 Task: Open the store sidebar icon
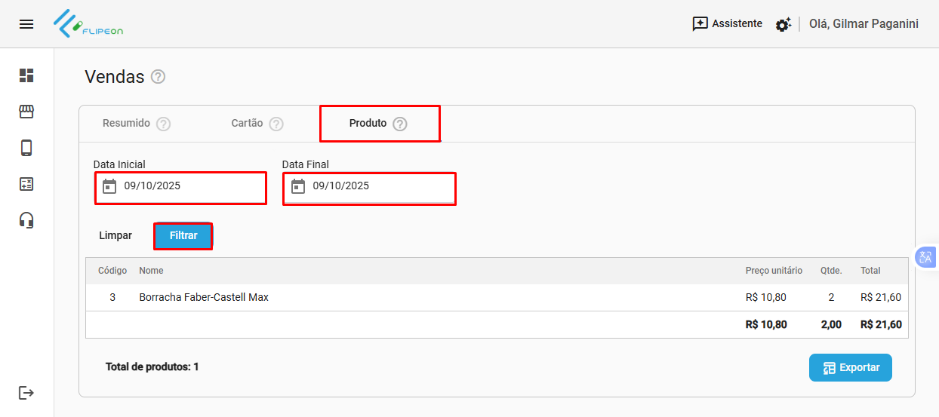coord(26,112)
